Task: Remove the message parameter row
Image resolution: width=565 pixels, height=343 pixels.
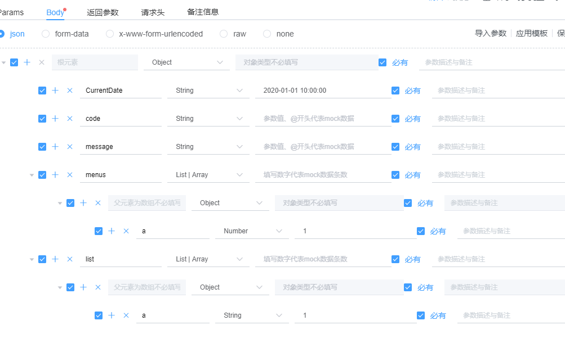Action: 70,146
